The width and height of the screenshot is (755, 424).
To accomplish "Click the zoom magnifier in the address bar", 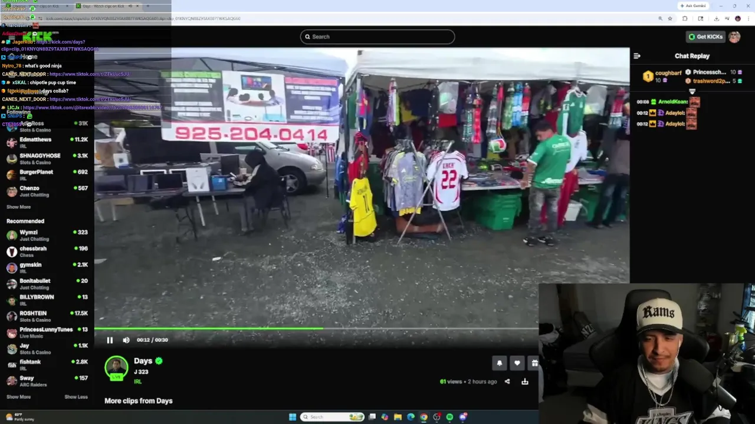I will 660,18.
